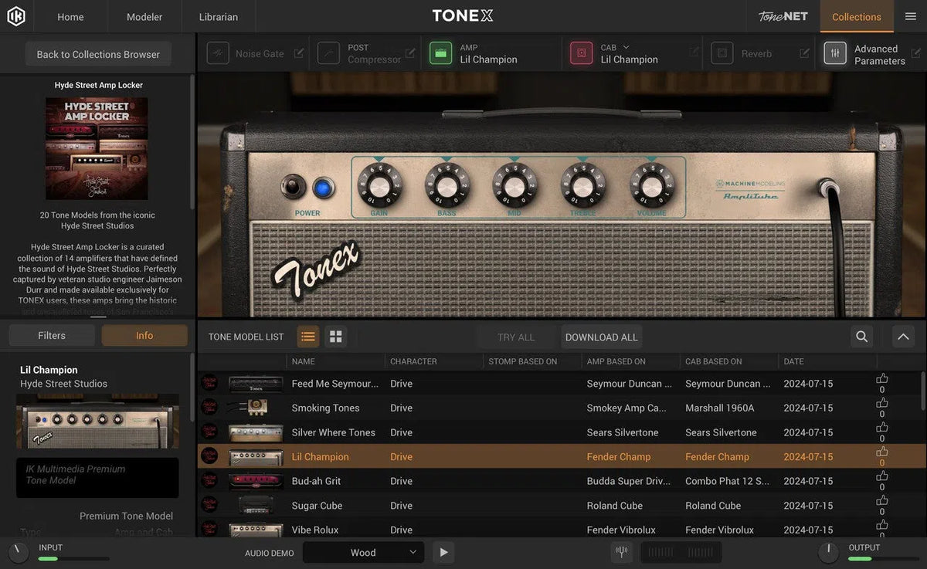Select the Silver Where Tones row
Viewport: 927px width, 569px height.
pyautogui.click(x=334, y=432)
